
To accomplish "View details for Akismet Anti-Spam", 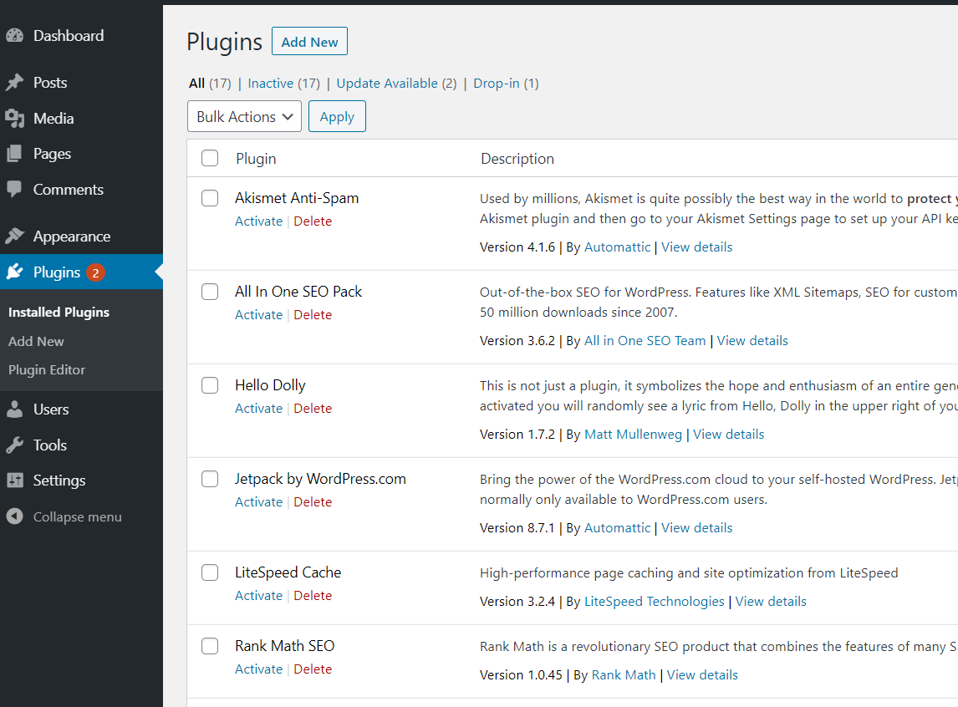I will coord(696,247).
